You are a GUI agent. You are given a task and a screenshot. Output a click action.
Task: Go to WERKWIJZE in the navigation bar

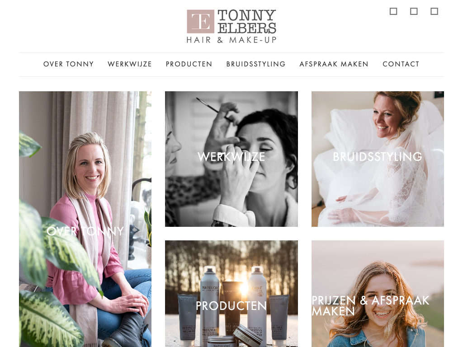point(130,64)
